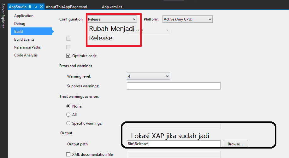Open the Configuration dropdown showing Release
This screenshot has height=158, width=289.
pyautogui.click(x=112, y=19)
